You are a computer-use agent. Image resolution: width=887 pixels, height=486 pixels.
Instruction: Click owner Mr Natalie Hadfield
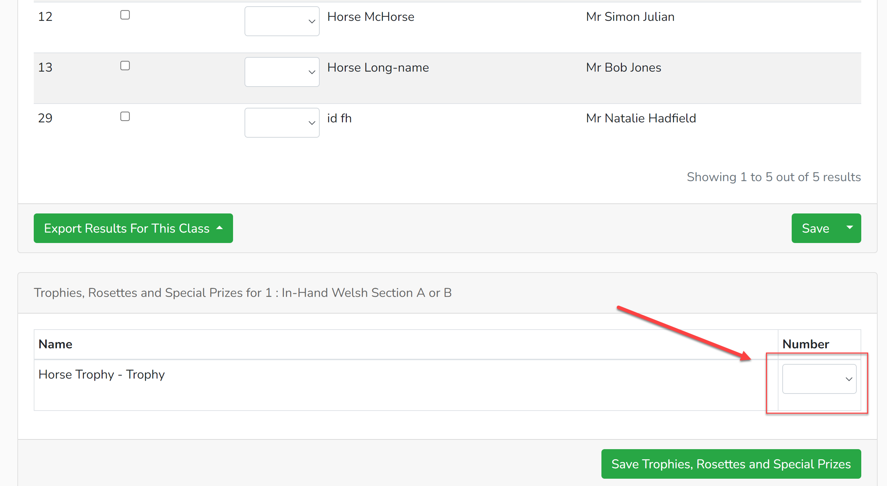coord(641,118)
